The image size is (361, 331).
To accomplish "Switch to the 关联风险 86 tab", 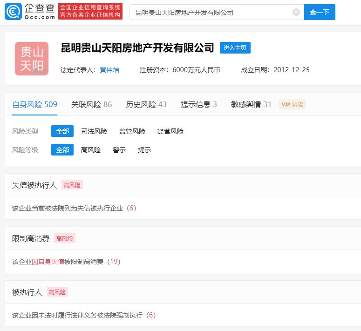I will click(x=91, y=104).
